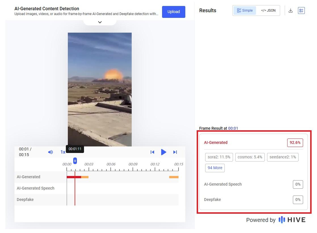317x233 pixels.
Task: Select the seedance2: 1% tag
Action: coord(282,157)
